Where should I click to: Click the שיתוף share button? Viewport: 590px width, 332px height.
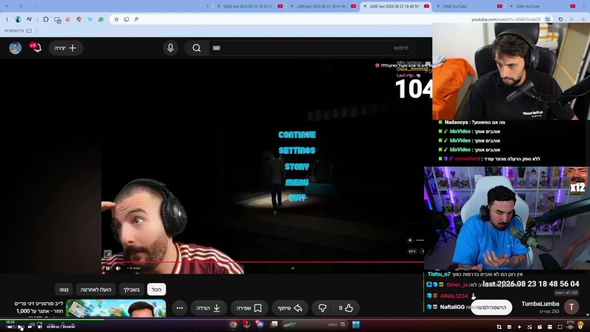pyautogui.click(x=290, y=308)
